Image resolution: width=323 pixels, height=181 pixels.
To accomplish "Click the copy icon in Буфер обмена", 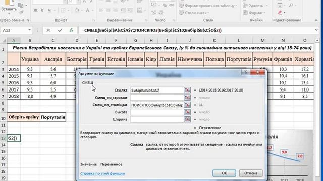I will [21, 5].
